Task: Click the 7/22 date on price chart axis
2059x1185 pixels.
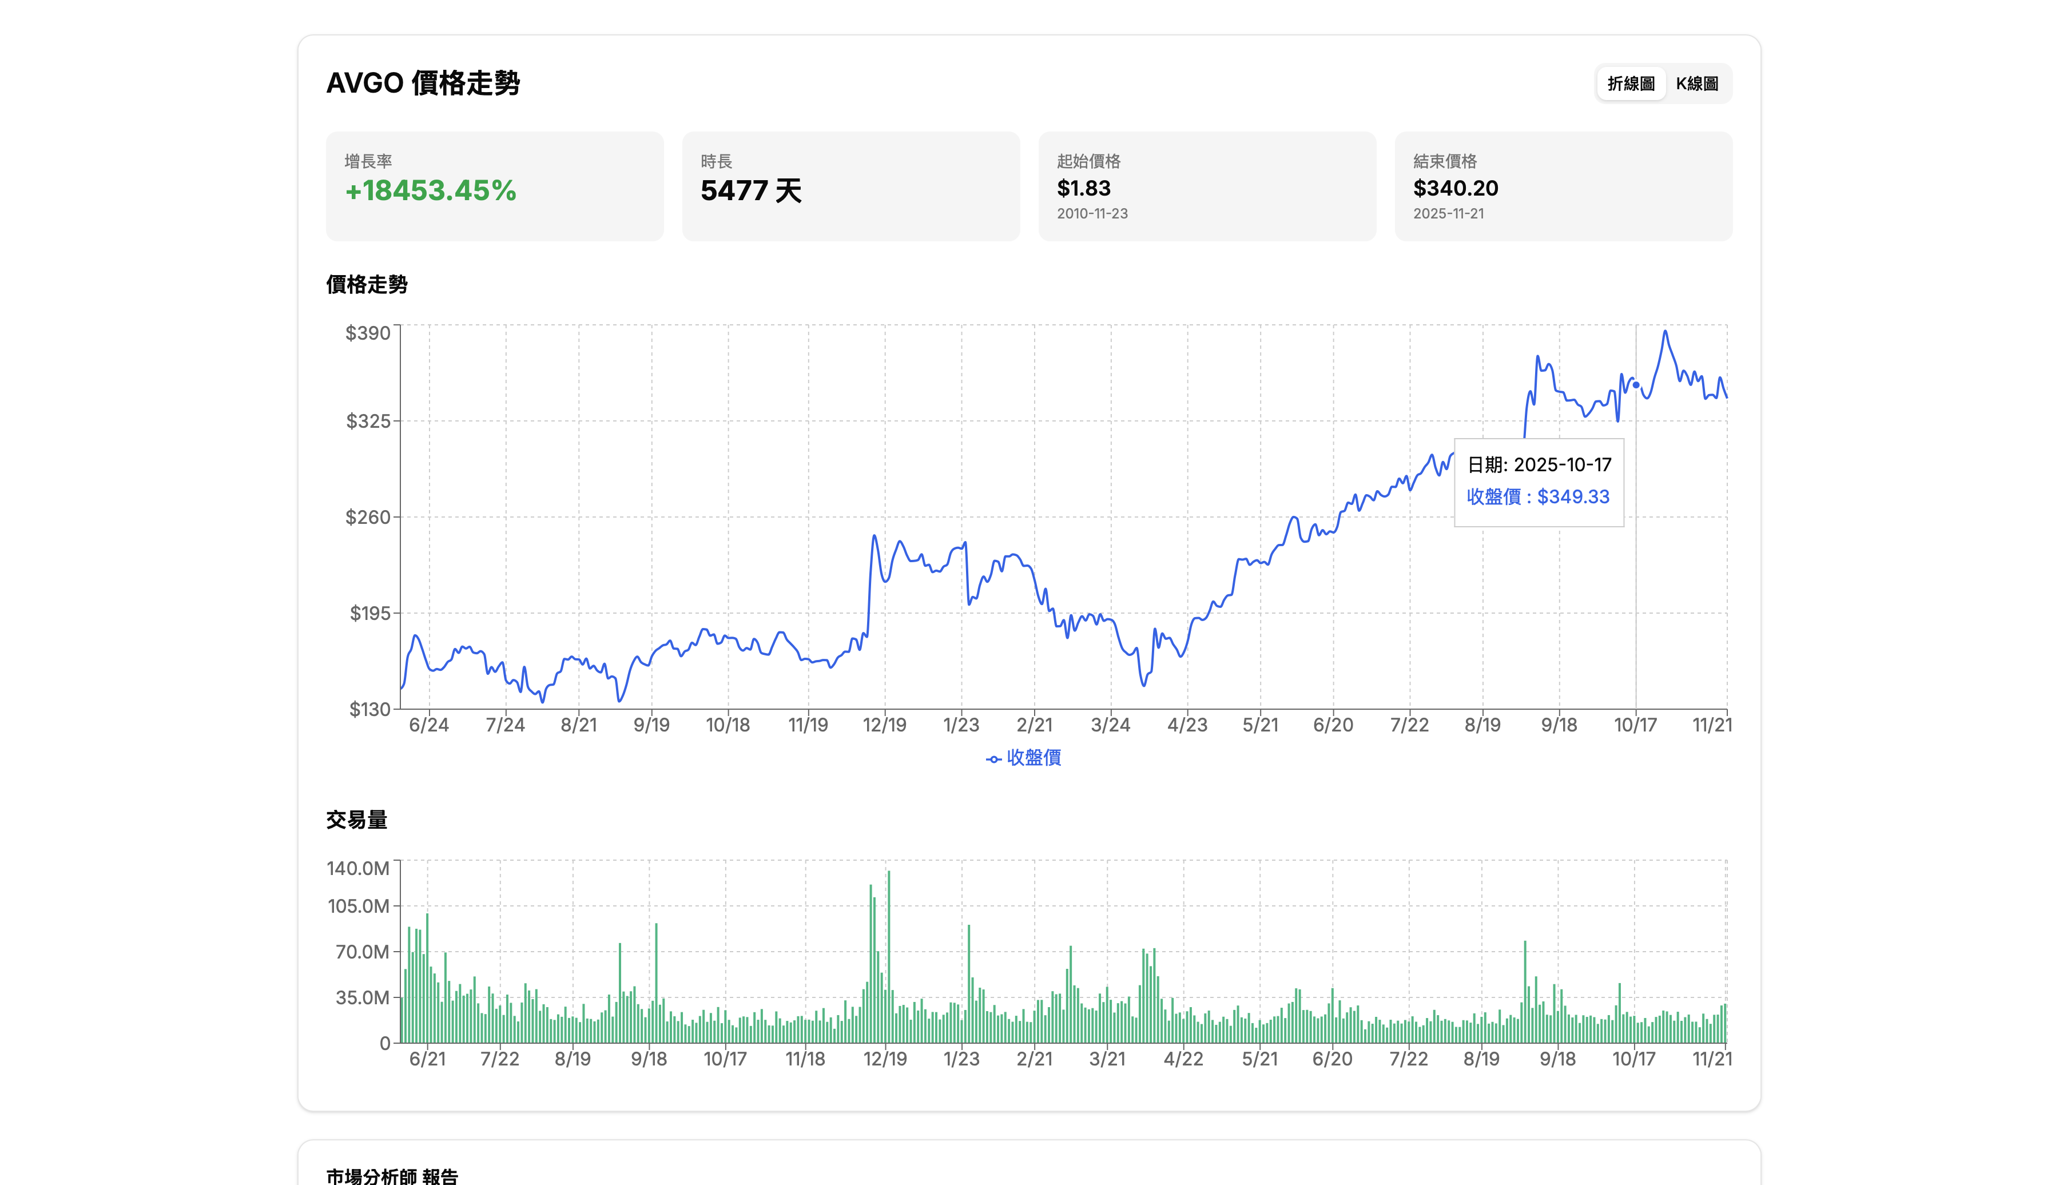Action: (x=1410, y=725)
